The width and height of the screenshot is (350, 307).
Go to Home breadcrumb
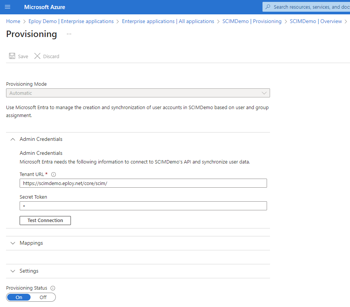(13, 21)
